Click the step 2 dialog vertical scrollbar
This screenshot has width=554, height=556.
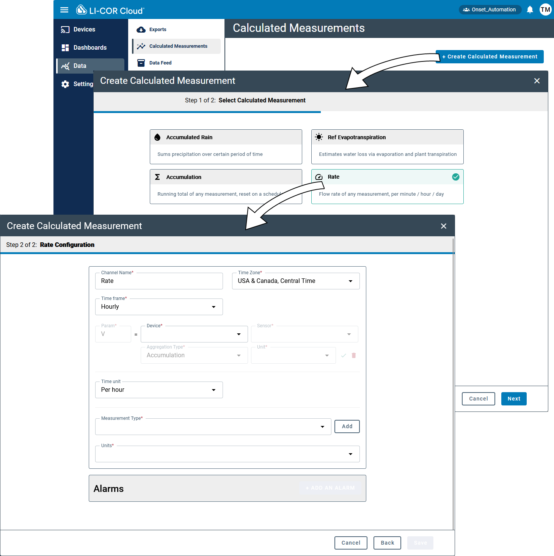(x=454, y=383)
